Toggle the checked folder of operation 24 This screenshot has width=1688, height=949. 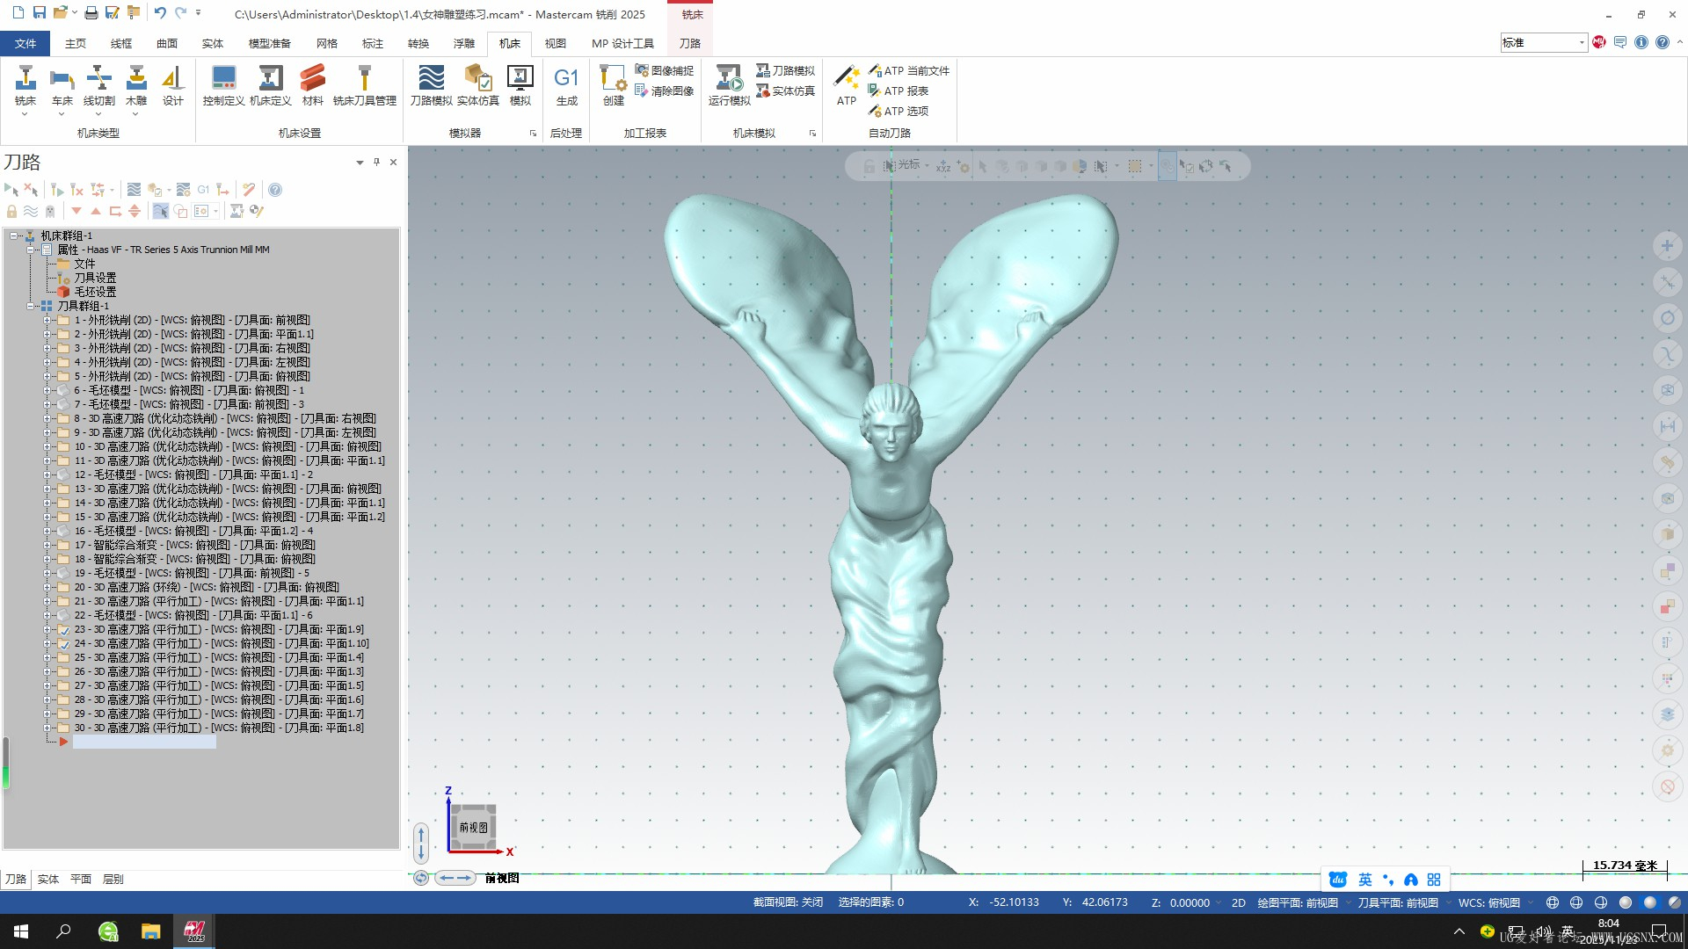pyautogui.click(x=63, y=644)
